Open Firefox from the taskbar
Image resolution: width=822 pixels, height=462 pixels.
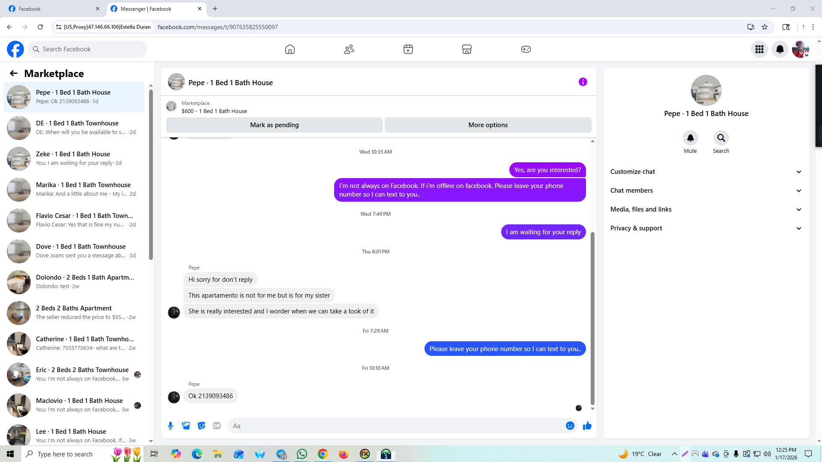(x=344, y=454)
